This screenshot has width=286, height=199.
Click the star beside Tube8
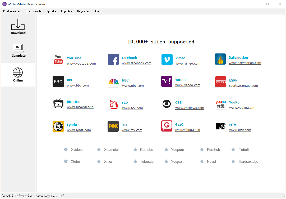pyautogui.click(x=233, y=150)
